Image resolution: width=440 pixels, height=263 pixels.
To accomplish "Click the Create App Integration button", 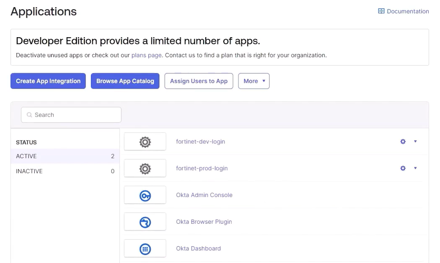I will click(48, 81).
